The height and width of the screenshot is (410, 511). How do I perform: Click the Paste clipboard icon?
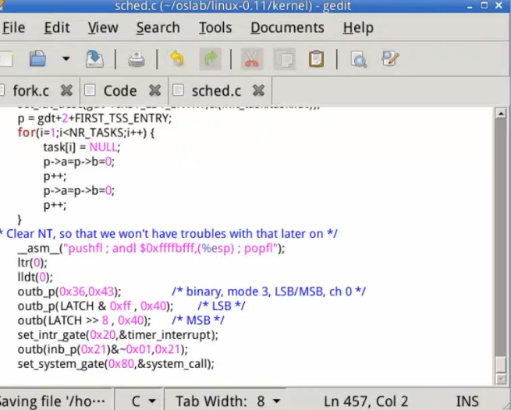point(316,59)
